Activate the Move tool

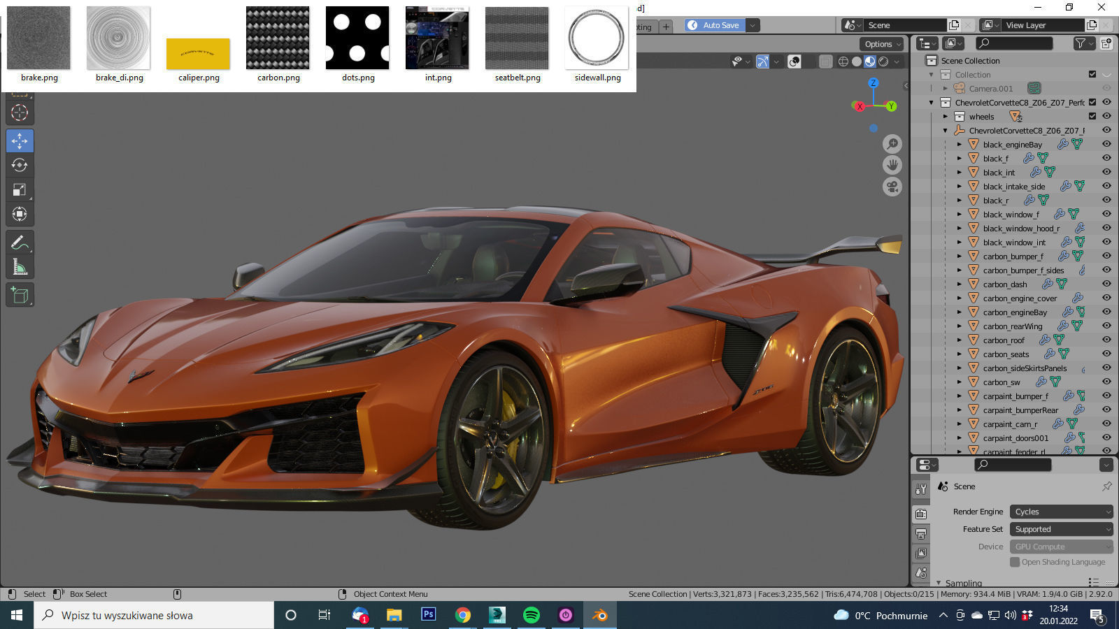(x=20, y=140)
